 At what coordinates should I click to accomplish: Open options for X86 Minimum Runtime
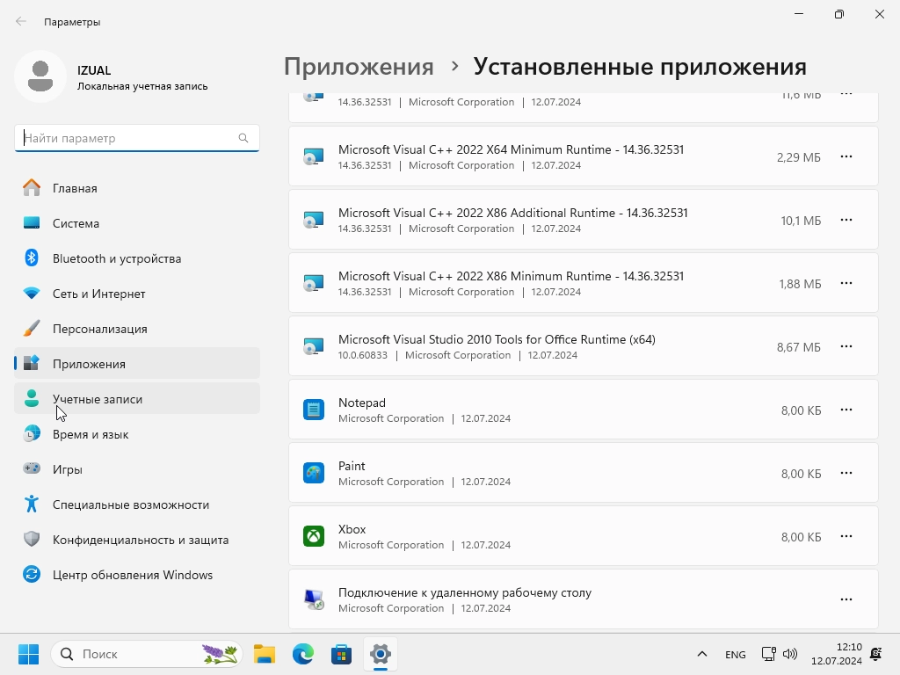[846, 283]
